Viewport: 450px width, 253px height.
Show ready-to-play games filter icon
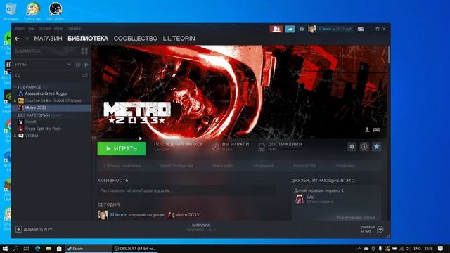coord(86,65)
